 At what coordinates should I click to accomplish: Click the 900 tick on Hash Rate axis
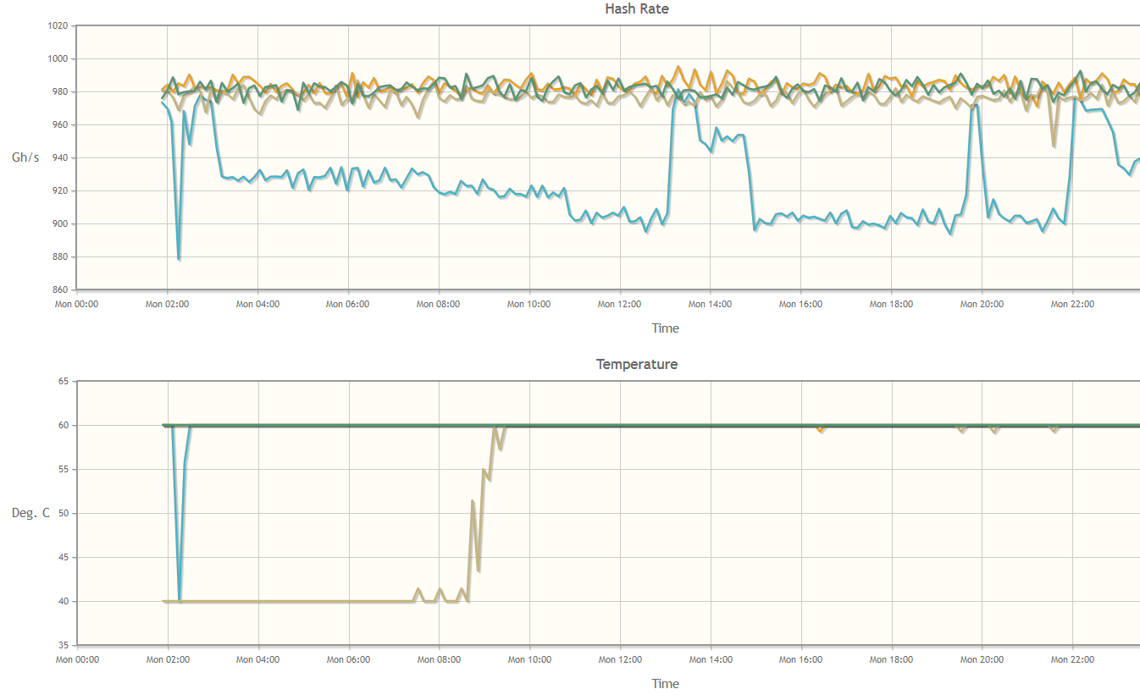click(60, 223)
